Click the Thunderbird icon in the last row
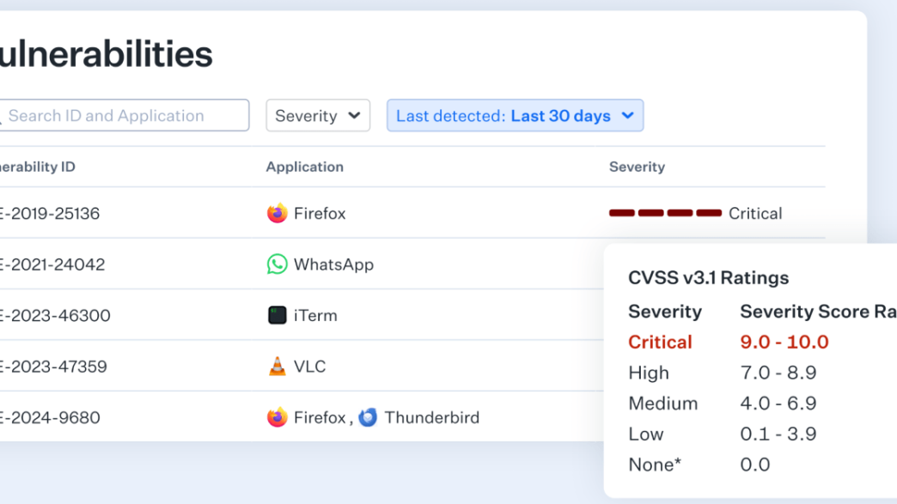This screenshot has height=504, width=897. point(368,417)
